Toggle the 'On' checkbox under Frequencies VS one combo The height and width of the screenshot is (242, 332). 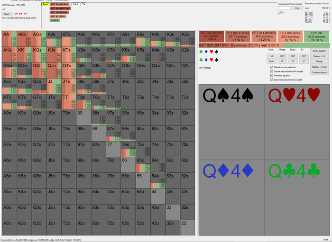[279, 12]
